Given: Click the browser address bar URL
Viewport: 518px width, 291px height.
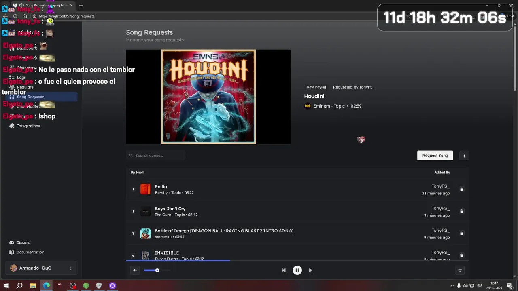Looking at the screenshot, I should pyautogui.click(x=66, y=16).
